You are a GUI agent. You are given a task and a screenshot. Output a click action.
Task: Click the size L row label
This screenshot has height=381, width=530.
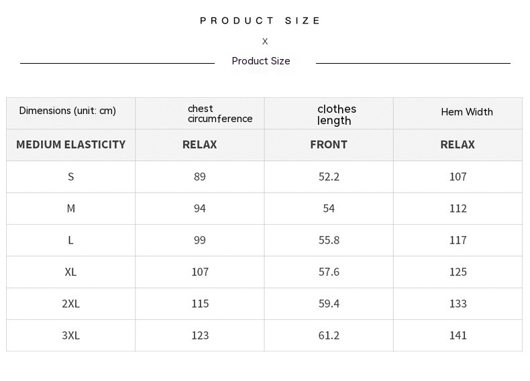pyautogui.click(x=70, y=240)
